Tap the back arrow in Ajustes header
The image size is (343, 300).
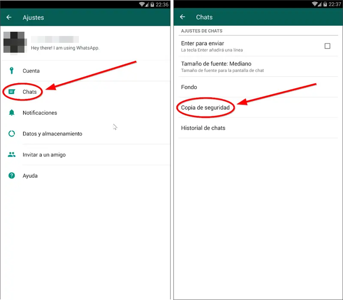pyautogui.click(x=9, y=17)
